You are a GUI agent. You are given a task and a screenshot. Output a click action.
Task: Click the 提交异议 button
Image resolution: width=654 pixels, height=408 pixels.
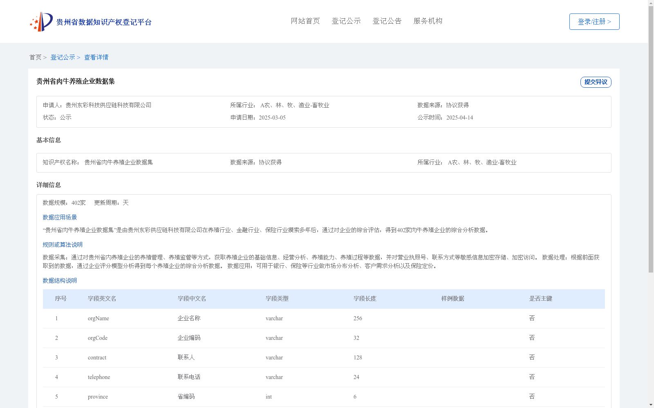click(596, 82)
